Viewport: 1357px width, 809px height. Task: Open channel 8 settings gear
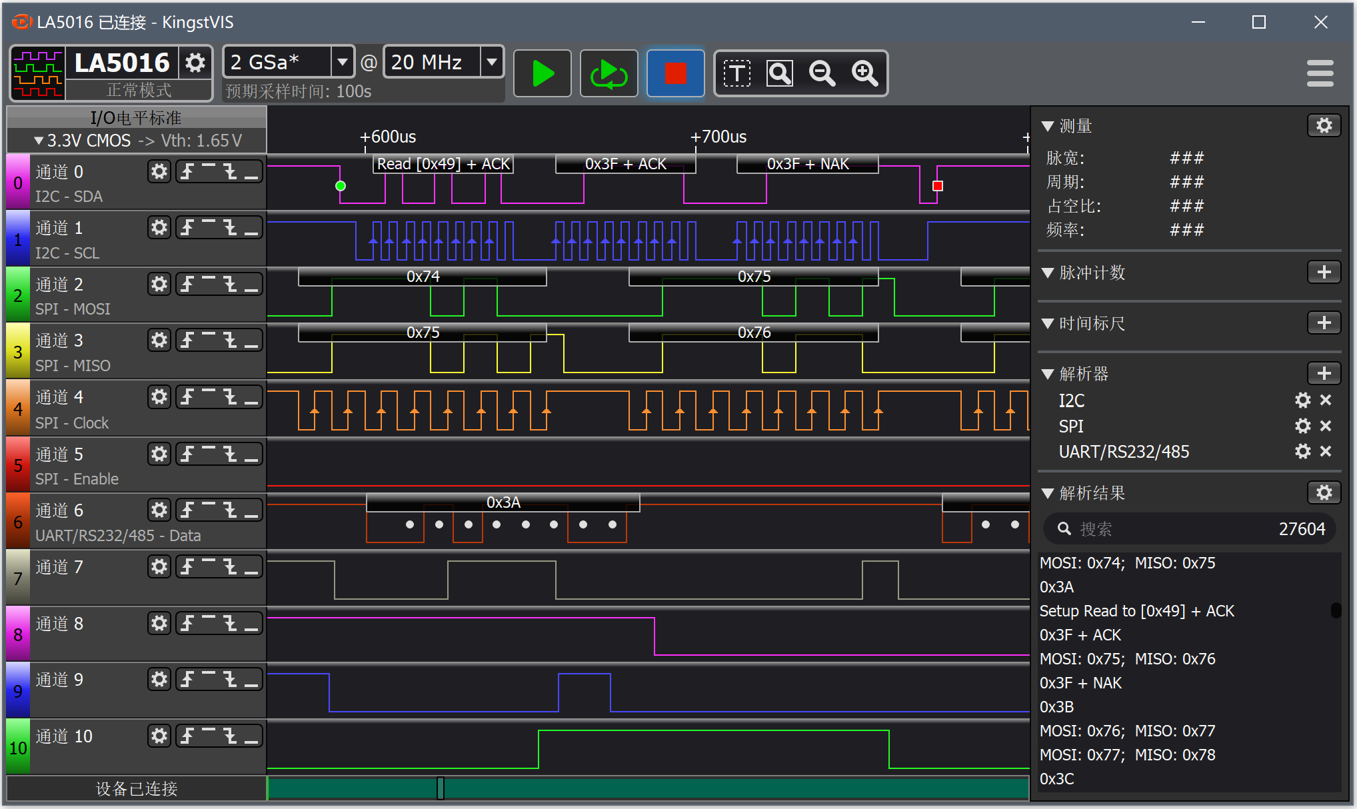(x=159, y=624)
